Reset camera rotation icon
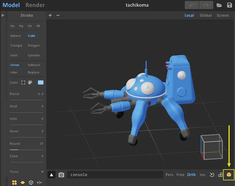Image resolution: width=235 pixels, height=186 pixels. point(212,175)
